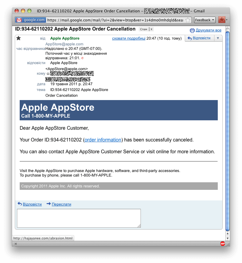Screen dimensions: 242x263
Task: Click the red asterisk extension icon
Action: coord(222,20)
